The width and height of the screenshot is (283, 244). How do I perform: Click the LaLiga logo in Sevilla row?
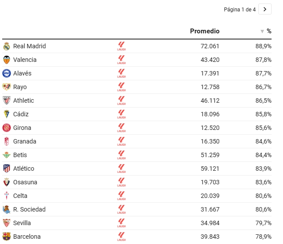tap(121, 223)
